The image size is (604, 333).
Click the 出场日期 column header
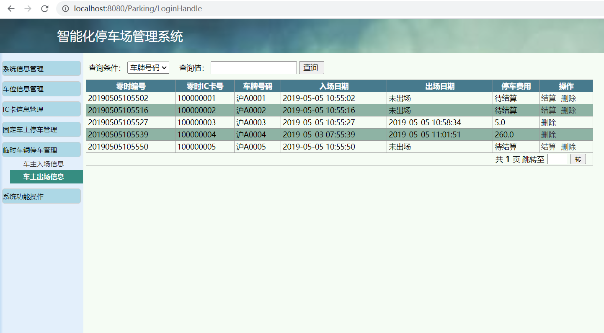pos(440,86)
